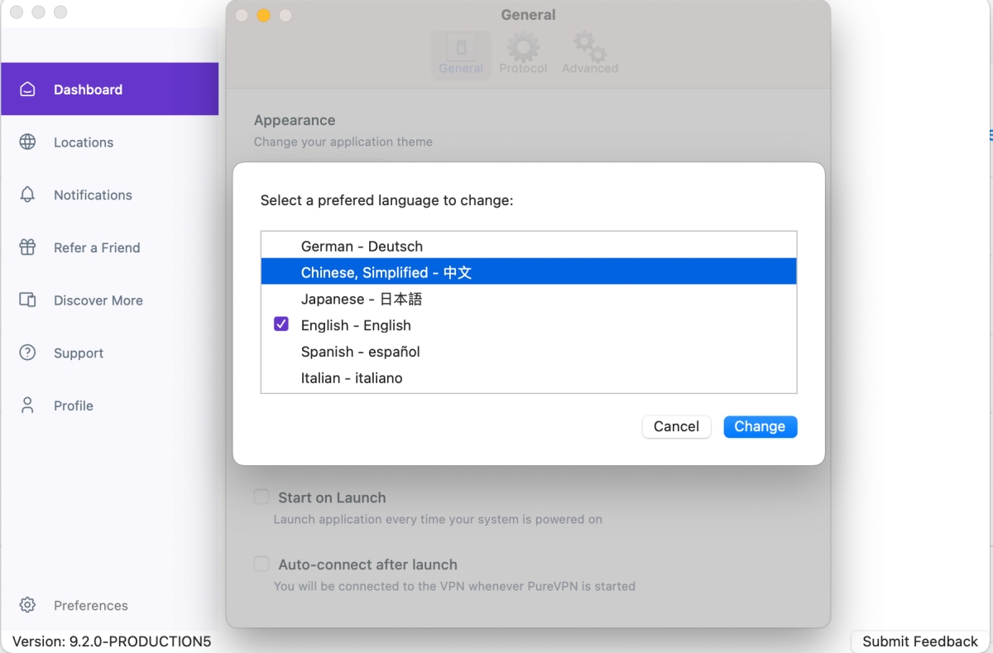Enable Auto-connect after launch checkbox
Screen dimensions: 993x653
(261, 564)
